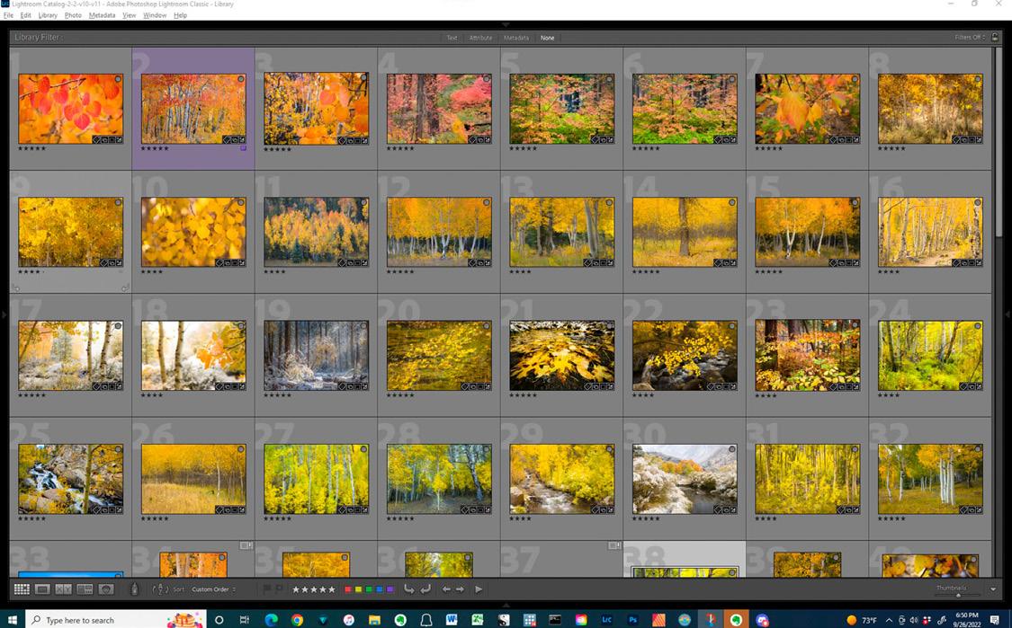Open the Photo menu
1012x628 pixels.
coord(73,15)
